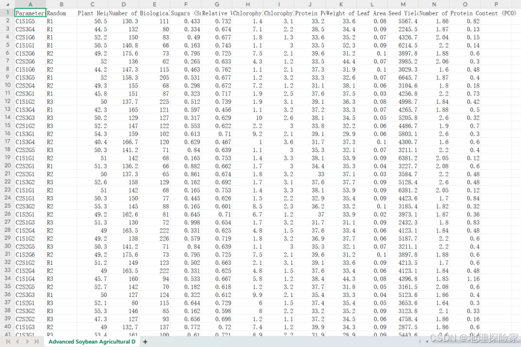Click the select-all corner of the grid
The image size is (521, 347).
(7, 4)
